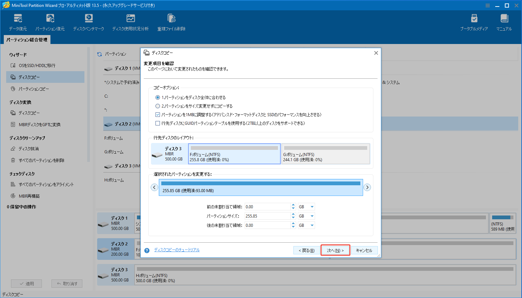The width and height of the screenshot is (522, 298).
Task: Open the GB unit dropdown for partition size
Action: tap(306, 216)
